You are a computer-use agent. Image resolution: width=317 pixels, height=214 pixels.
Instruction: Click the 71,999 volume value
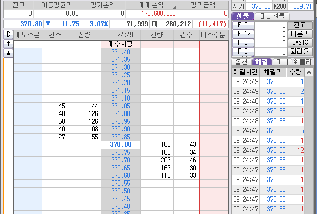(x=137, y=24)
